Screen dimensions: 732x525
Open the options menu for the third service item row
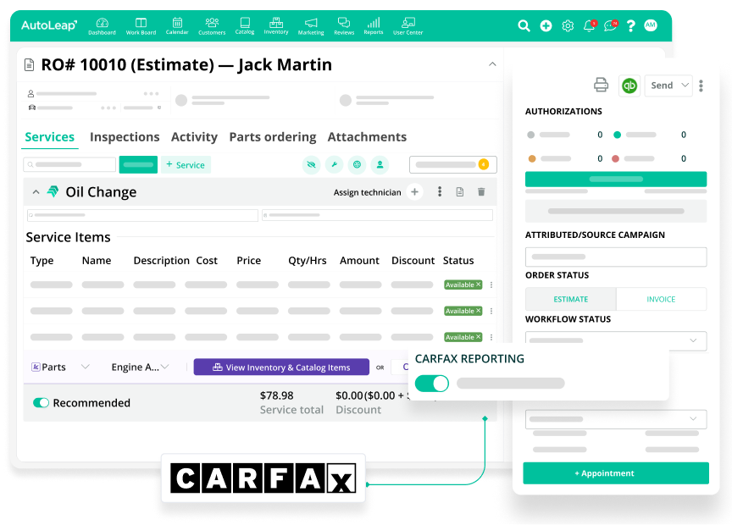491,337
